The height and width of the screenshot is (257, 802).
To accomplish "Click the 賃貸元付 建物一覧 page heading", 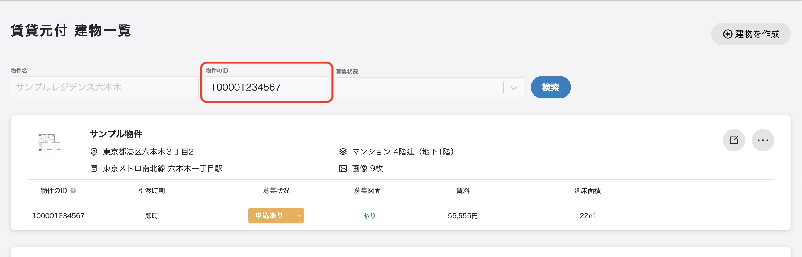I will [x=71, y=31].
